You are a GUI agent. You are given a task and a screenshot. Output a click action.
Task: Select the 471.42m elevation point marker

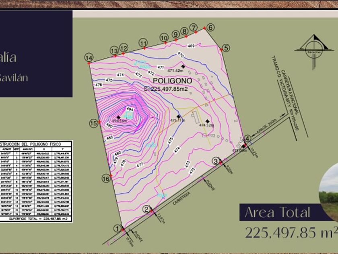[x=183, y=66]
